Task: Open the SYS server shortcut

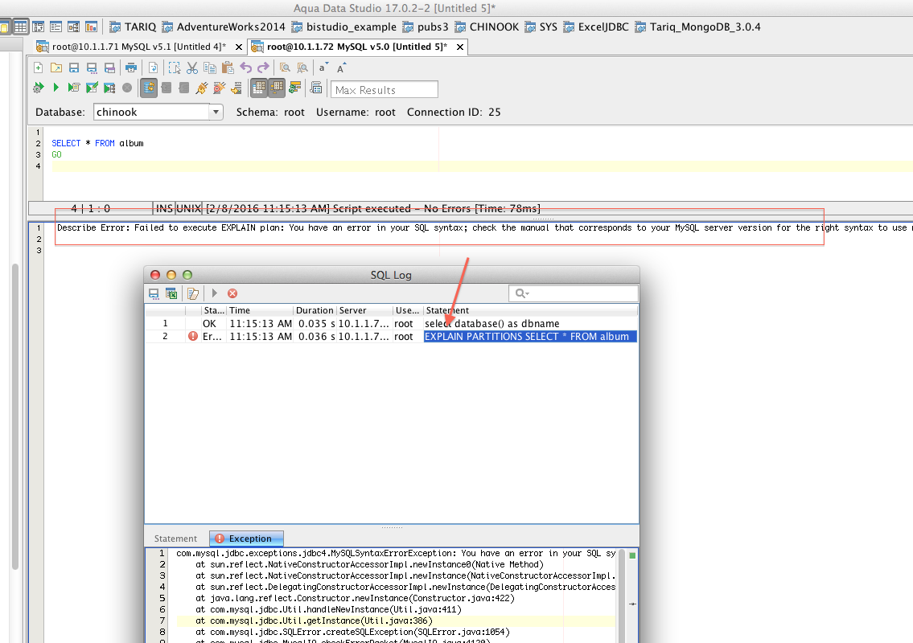Action: coord(541,27)
